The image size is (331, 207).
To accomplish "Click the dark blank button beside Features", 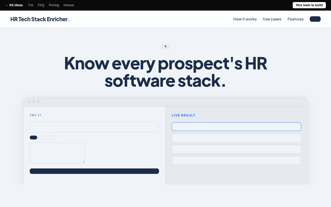I will click(315, 19).
